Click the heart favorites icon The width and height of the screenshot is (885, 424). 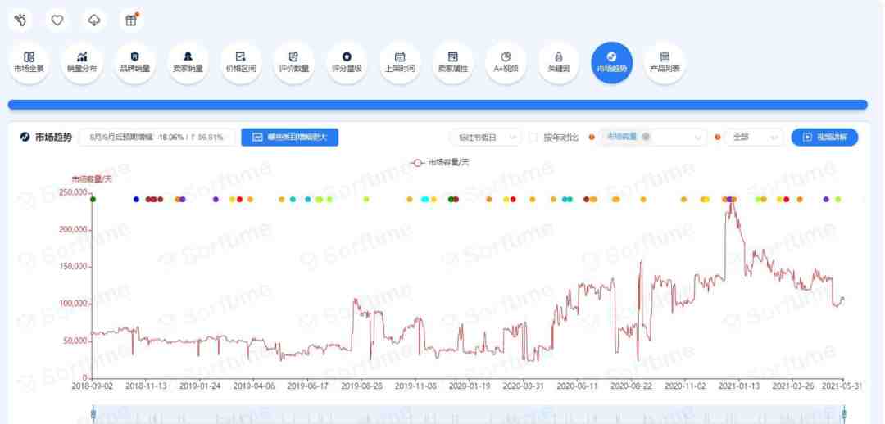pos(57,20)
